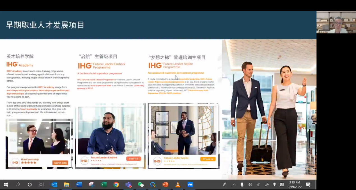Click the Search Jobs button

(x=60, y=163)
